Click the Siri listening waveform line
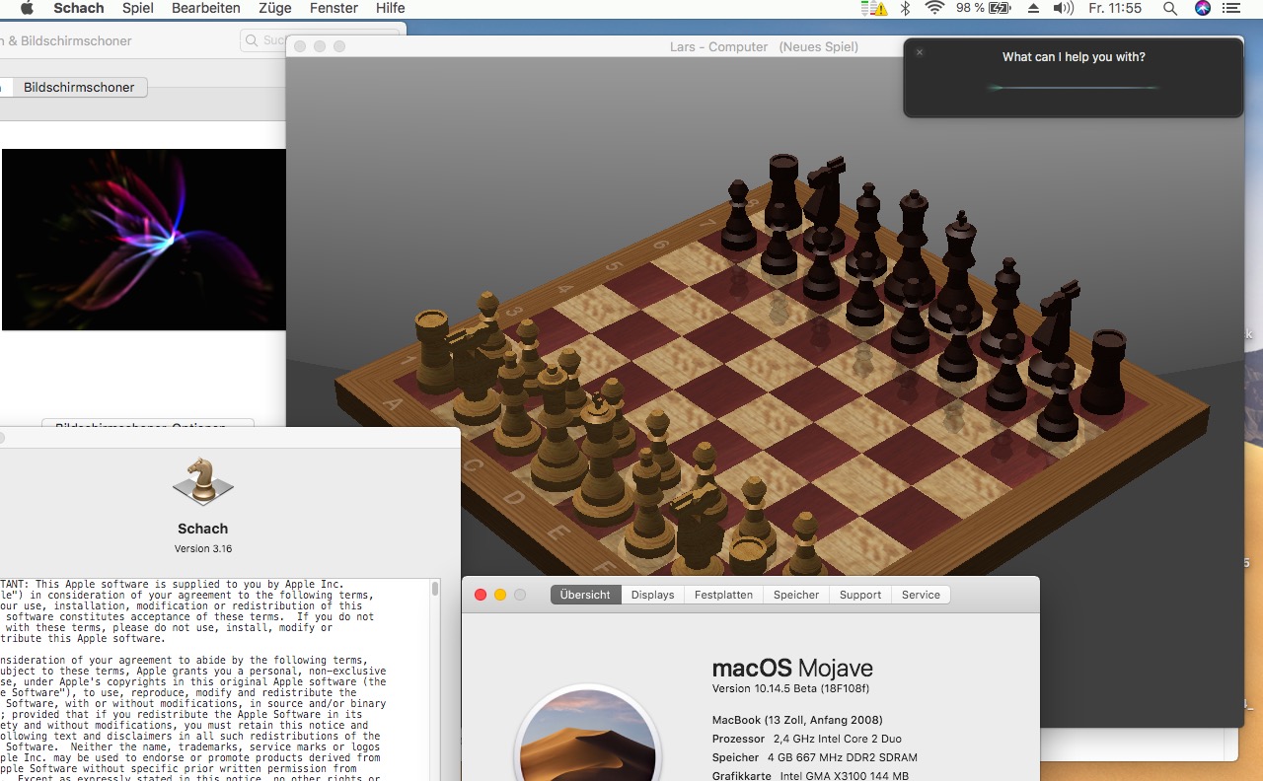This screenshot has width=1263, height=781. 1074,88
